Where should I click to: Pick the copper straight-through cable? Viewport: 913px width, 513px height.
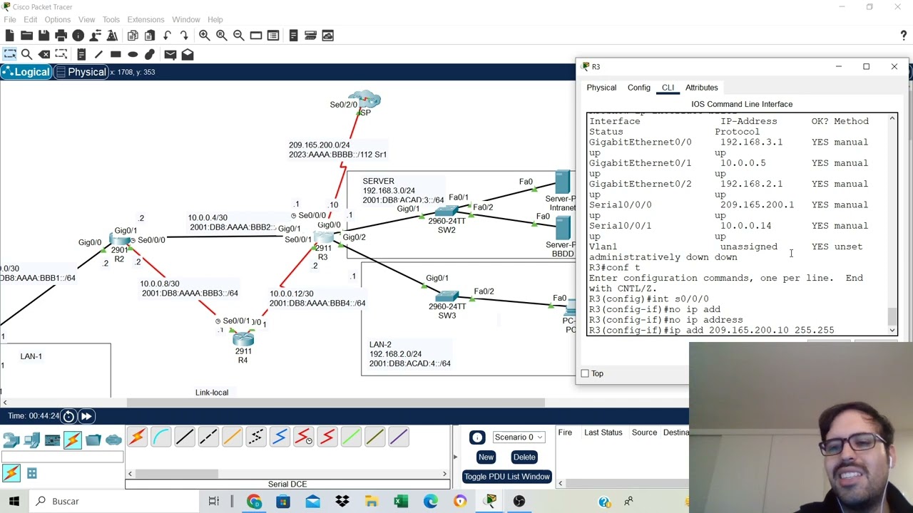(184, 437)
